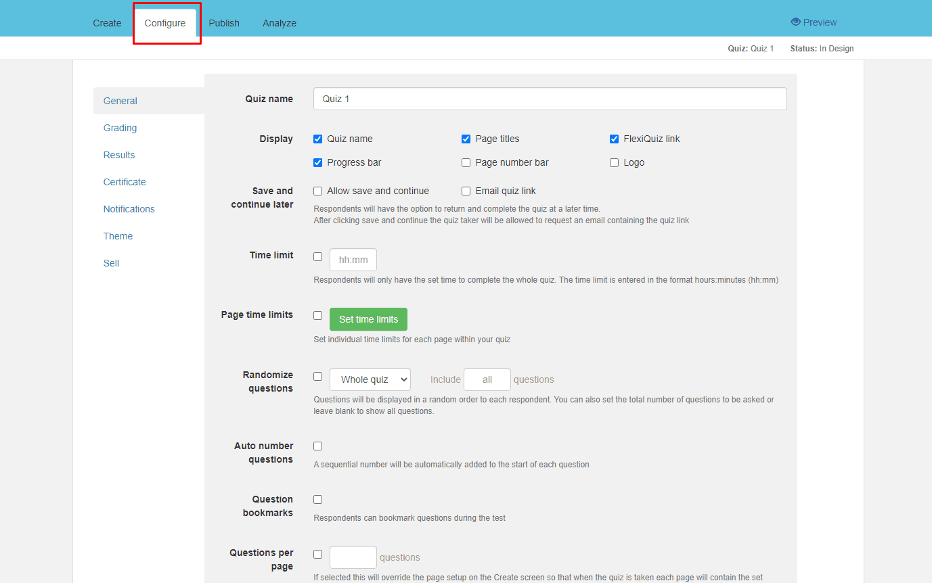The image size is (932, 583).
Task: Click the Quiz name text field
Action: [x=550, y=99]
